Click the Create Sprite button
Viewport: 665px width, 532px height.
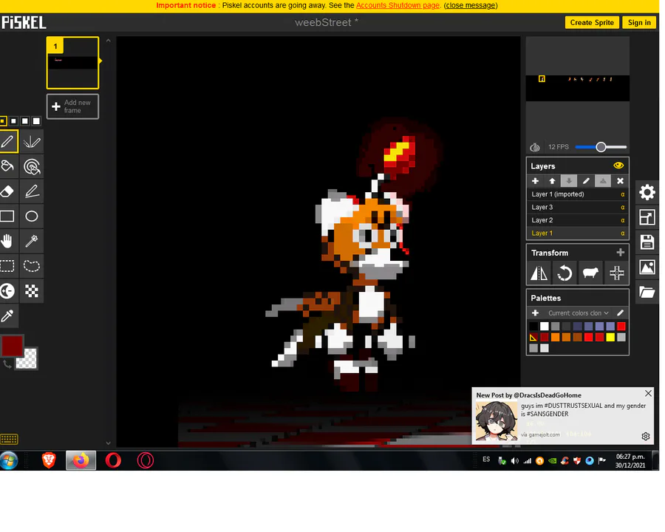click(x=592, y=22)
